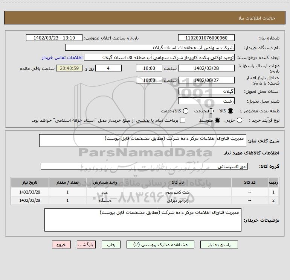Image resolution: width=290 pixels, height=280 pixels.
Task: Click the دستگاه unit cell
Action: (x=105, y=200)
